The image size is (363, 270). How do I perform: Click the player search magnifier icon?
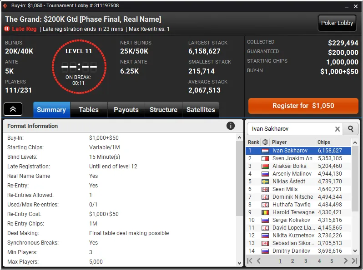(351, 129)
